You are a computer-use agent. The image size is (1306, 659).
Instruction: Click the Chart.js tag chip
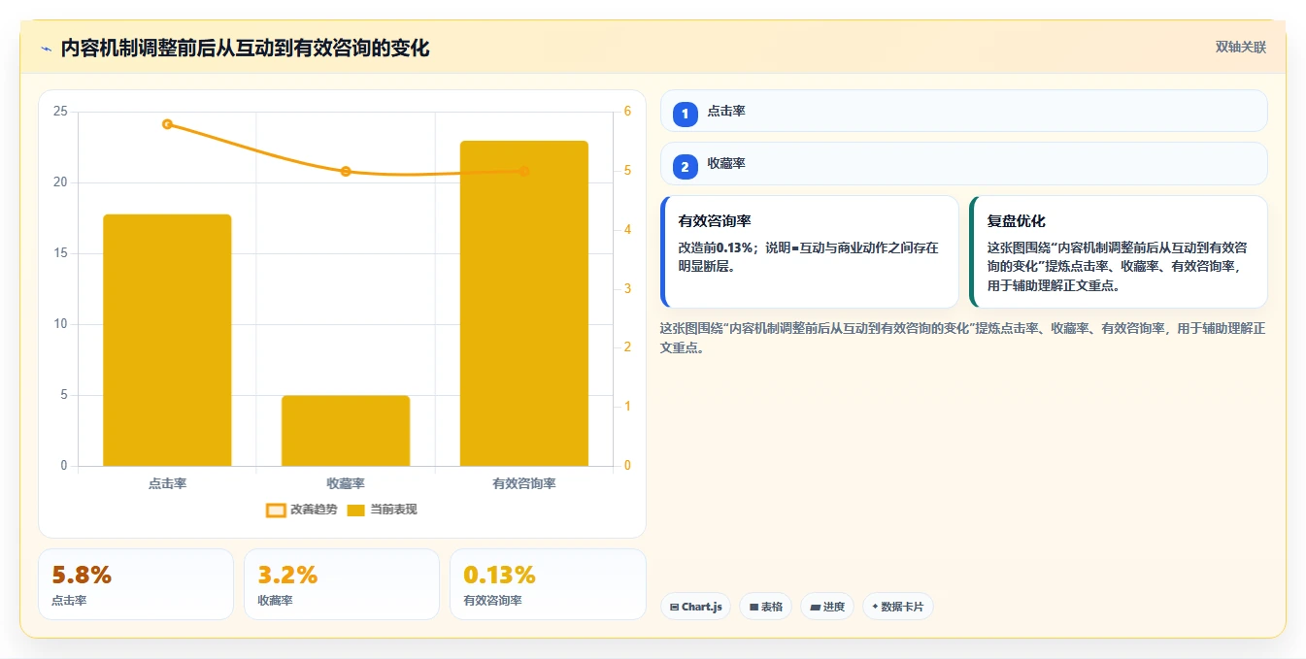click(695, 607)
